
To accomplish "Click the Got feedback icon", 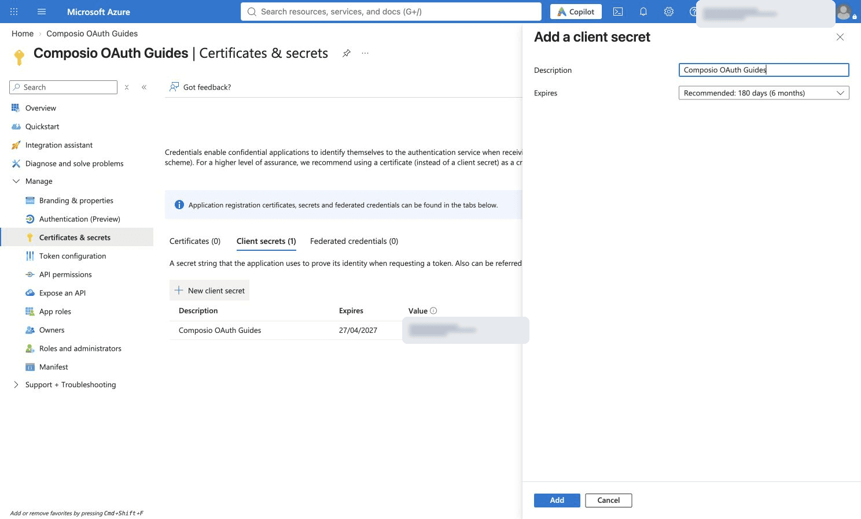I will (174, 87).
